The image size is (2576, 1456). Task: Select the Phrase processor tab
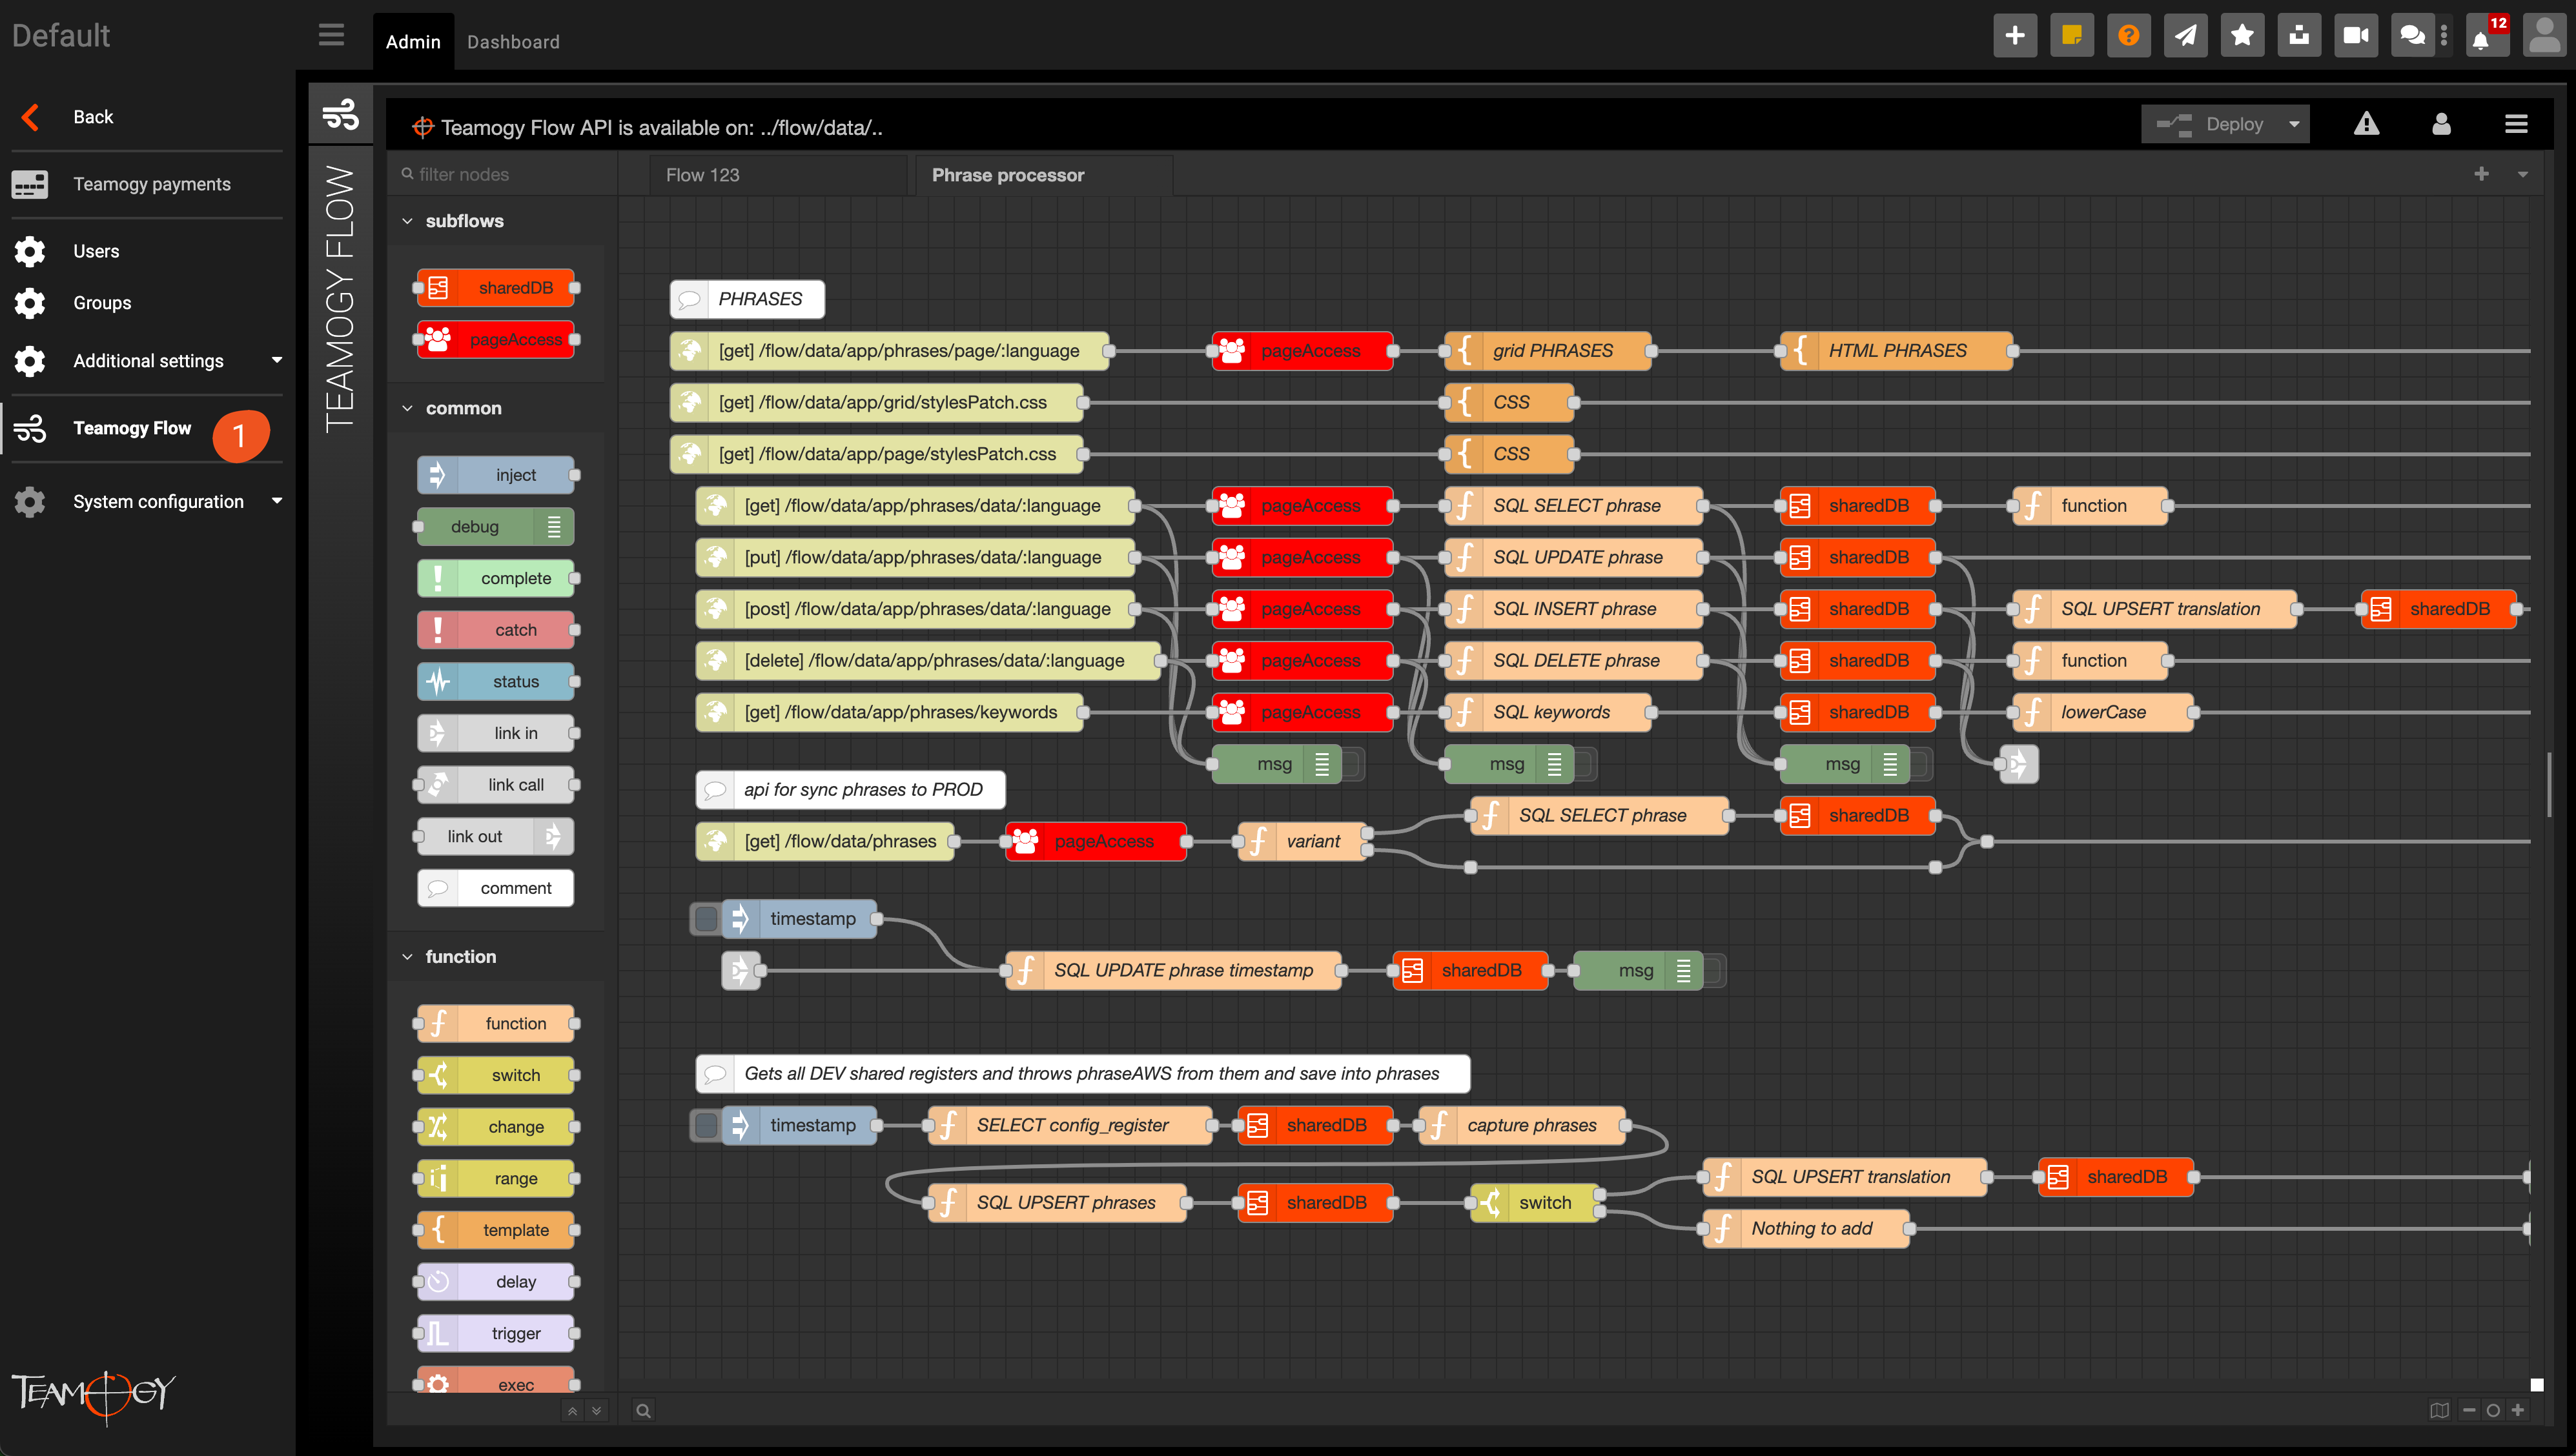point(1043,175)
